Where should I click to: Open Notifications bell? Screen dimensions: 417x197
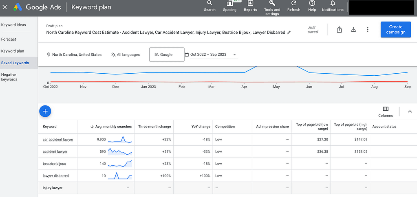333,6
